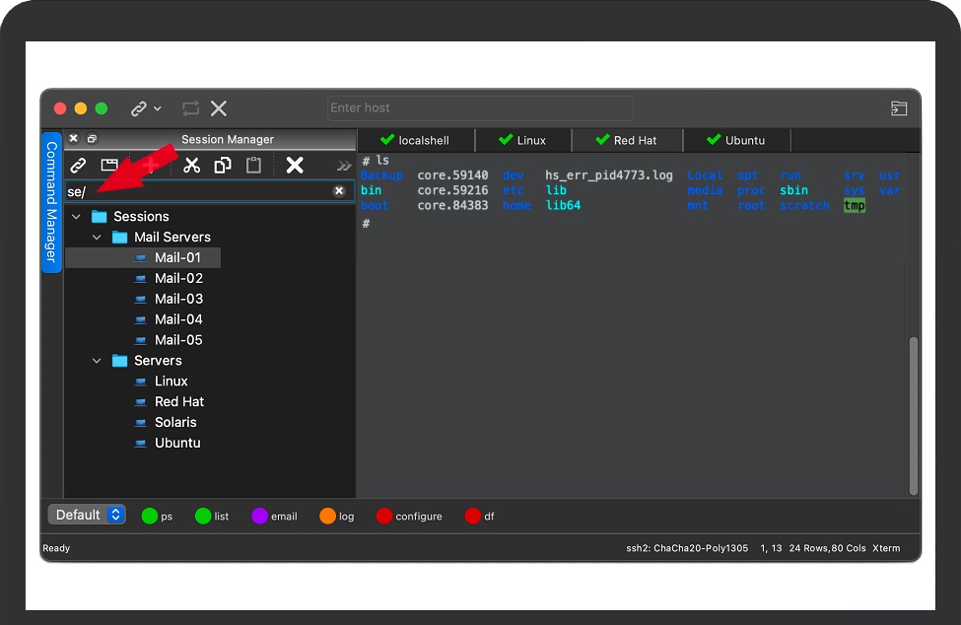Click the Reconnect arrows icon in top toolbar

190,108
